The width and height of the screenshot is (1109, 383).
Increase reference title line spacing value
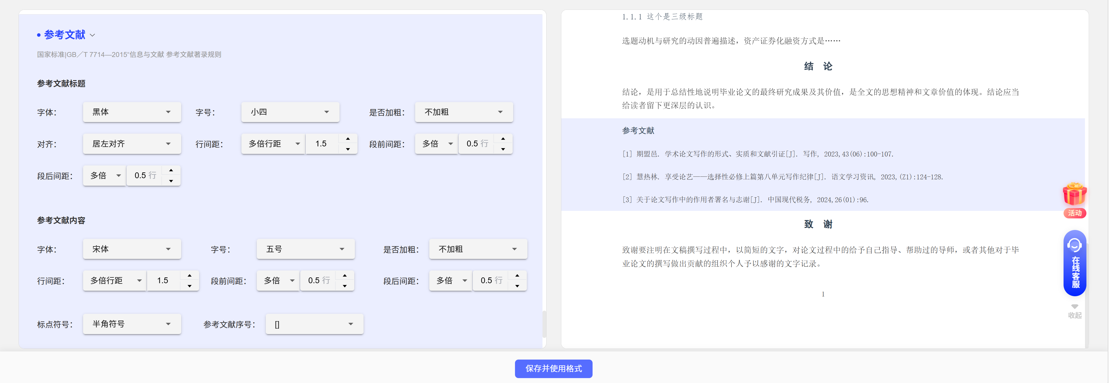pyautogui.click(x=348, y=139)
